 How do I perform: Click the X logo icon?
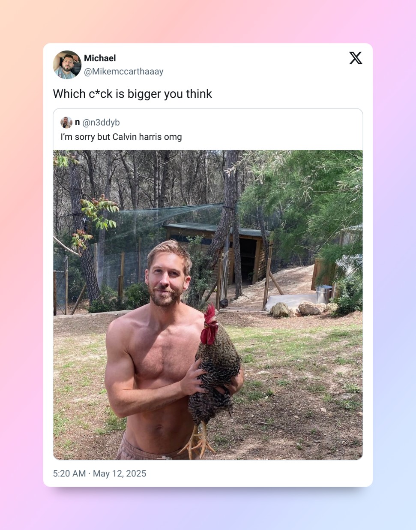pyautogui.click(x=356, y=58)
